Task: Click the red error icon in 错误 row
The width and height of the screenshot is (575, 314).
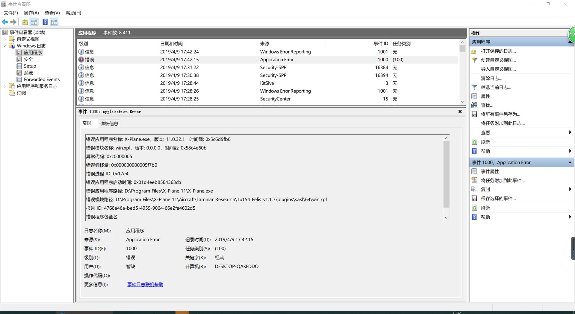Action: [81, 60]
